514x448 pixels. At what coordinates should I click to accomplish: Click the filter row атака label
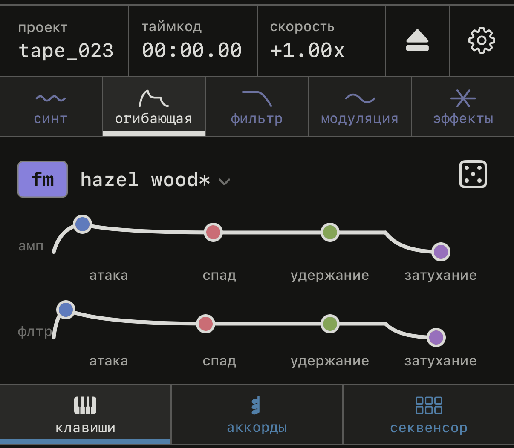pyautogui.click(x=109, y=361)
